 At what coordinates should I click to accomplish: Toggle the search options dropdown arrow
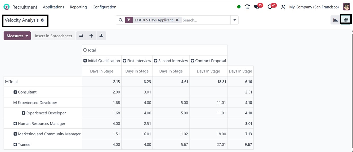point(234,20)
